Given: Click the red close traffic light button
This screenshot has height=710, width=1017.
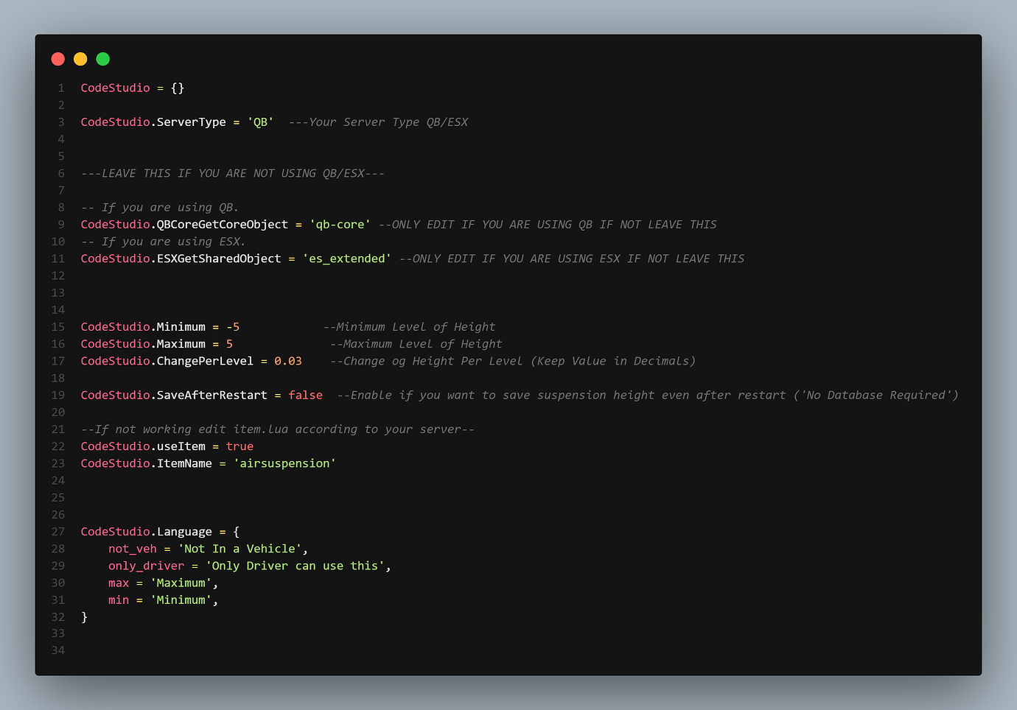Looking at the screenshot, I should click(57, 59).
